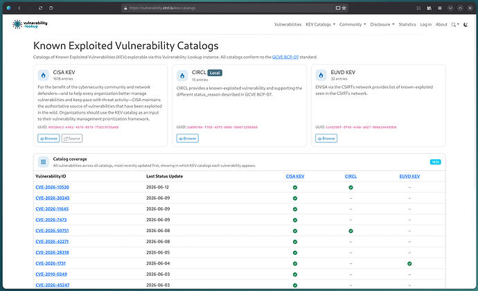Screen dimensions: 478x291
Task: Go back with the browser back arrow
Action: tap(19, 8)
